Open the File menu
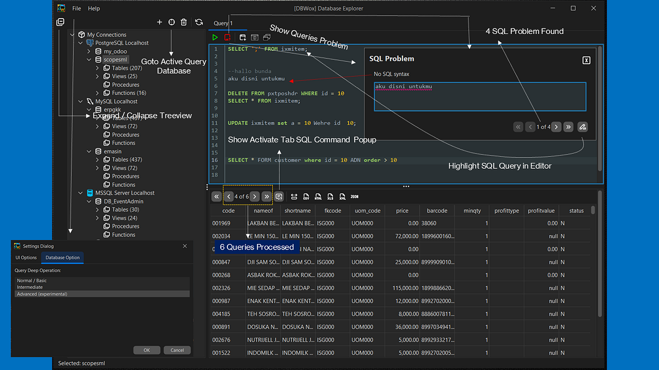659x370 pixels. click(76, 9)
